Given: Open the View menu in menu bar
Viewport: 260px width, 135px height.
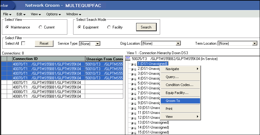Looking at the screenshot, I should [x=36, y=14].
